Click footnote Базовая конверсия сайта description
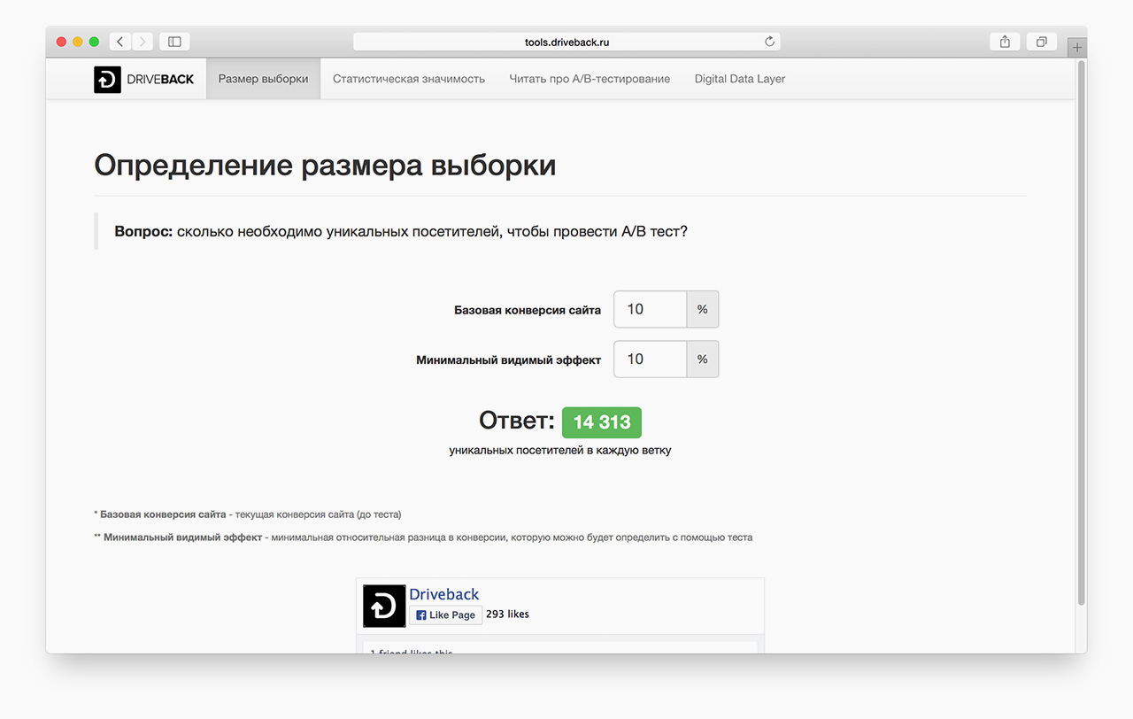The image size is (1133, 719). (x=248, y=514)
